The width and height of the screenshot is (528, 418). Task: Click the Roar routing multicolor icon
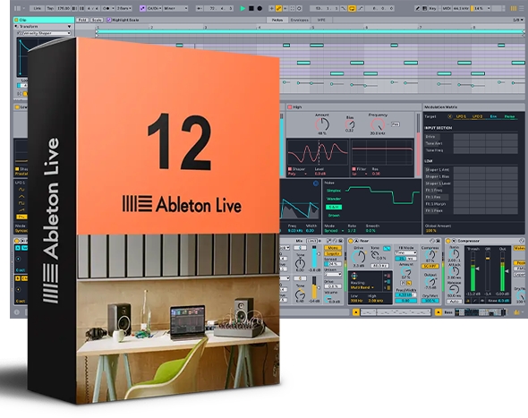point(354,277)
